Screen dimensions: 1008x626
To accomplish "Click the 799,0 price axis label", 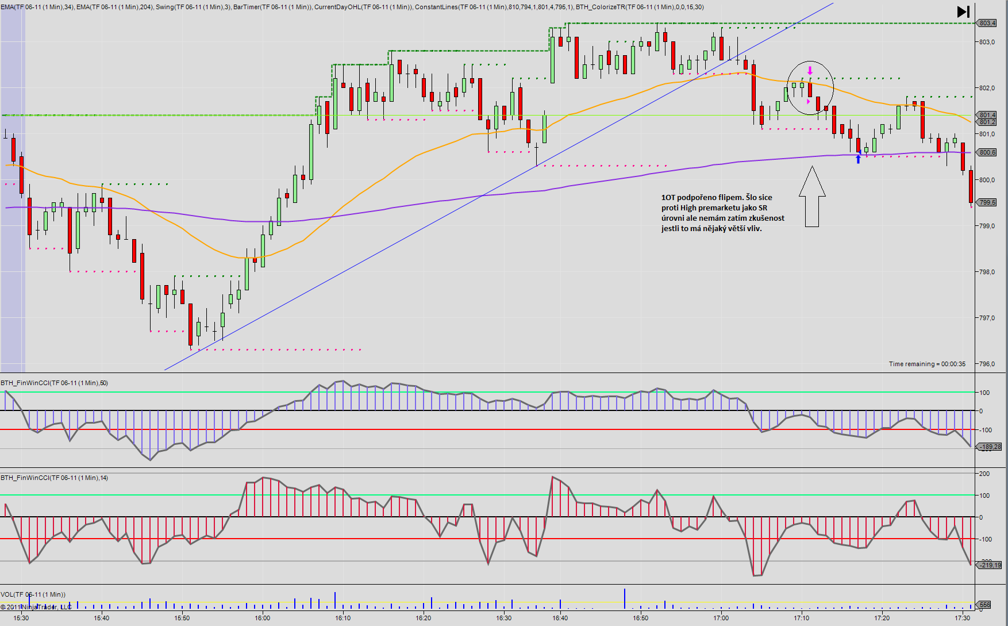I will [987, 226].
